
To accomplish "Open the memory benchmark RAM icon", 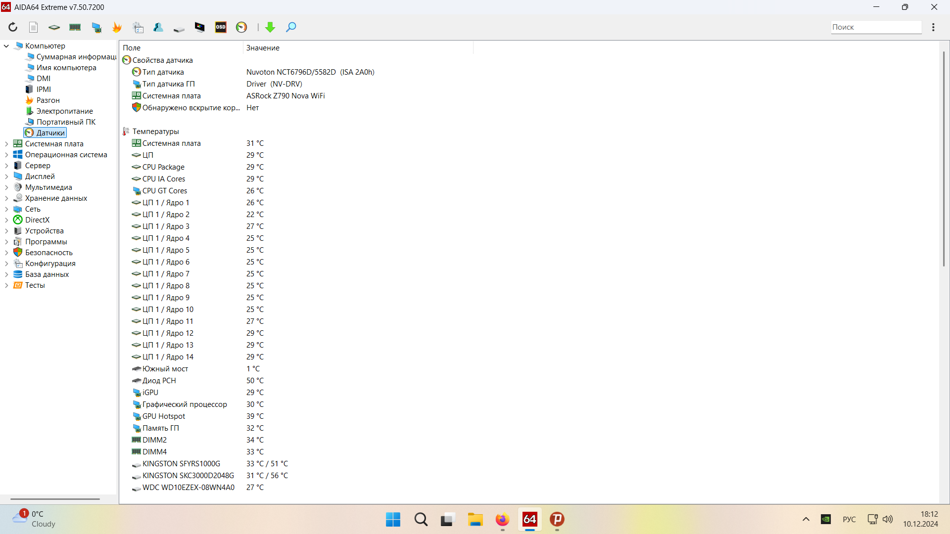I will pos(75,27).
